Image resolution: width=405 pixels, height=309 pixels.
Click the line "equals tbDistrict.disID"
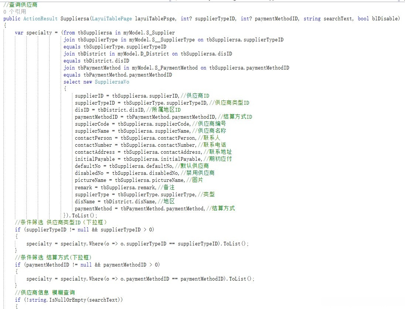coord(96,61)
